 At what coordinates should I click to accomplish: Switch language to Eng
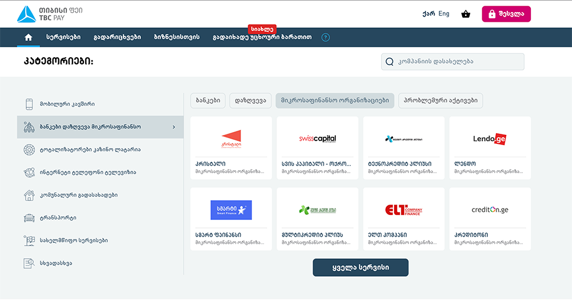pos(444,14)
